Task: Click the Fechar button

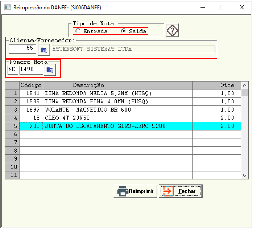Action: (x=180, y=191)
